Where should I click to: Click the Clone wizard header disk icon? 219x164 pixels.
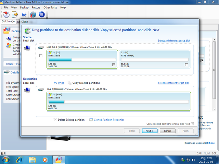point(27,31)
